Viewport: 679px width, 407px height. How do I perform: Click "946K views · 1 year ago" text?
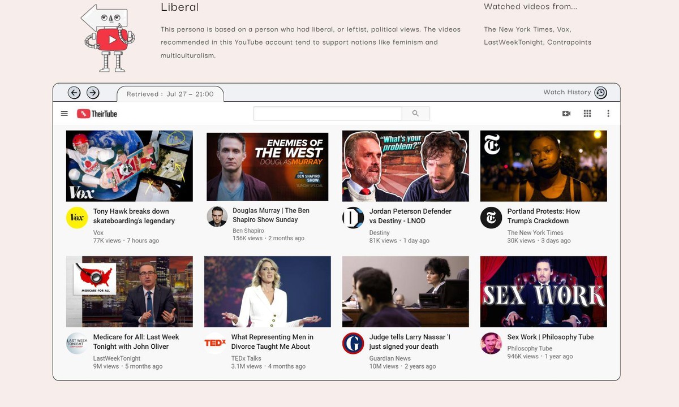coord(540,356)
